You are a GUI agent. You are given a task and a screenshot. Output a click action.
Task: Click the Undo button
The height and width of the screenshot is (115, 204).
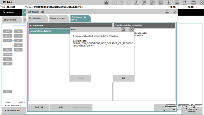click(x=60, y=107)
